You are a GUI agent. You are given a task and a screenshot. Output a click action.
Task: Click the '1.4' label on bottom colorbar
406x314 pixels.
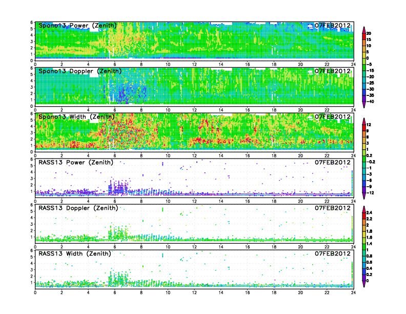[x=369, y=244]
